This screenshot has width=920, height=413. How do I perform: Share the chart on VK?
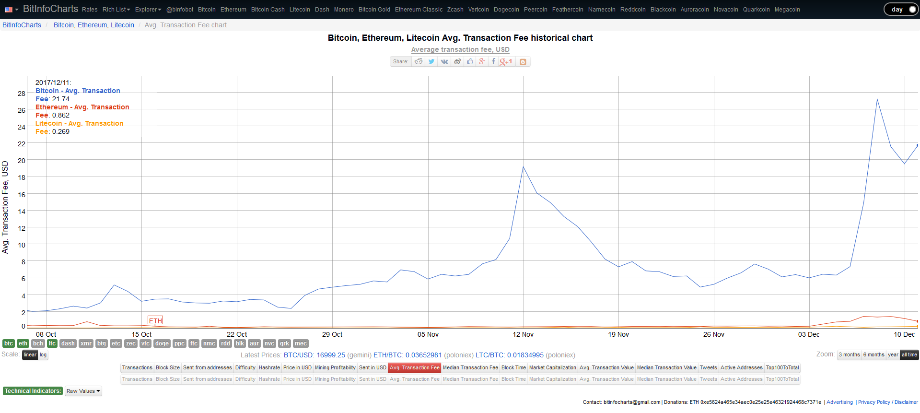(444, 61)
